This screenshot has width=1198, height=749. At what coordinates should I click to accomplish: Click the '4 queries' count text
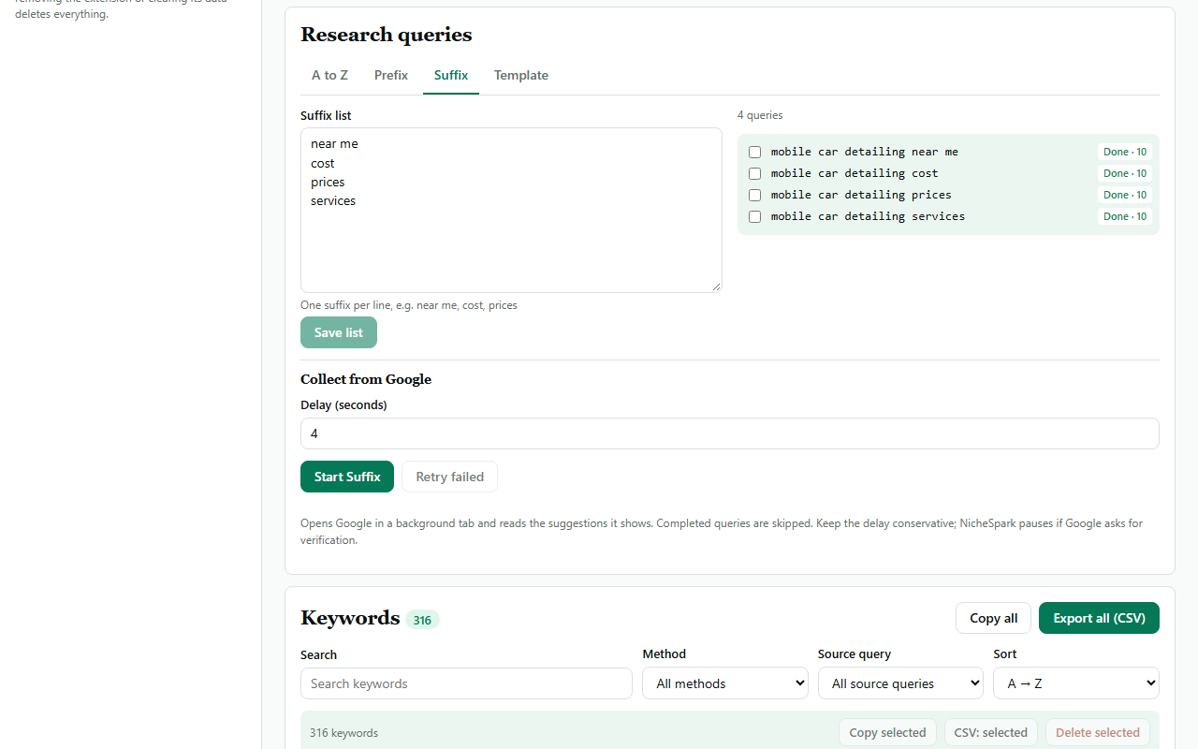tap(760, 115)
